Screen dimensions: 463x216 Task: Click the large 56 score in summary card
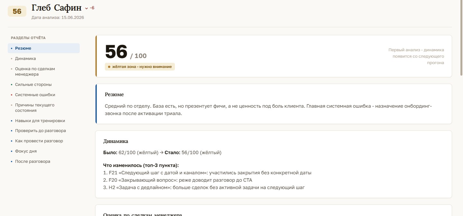116,52
